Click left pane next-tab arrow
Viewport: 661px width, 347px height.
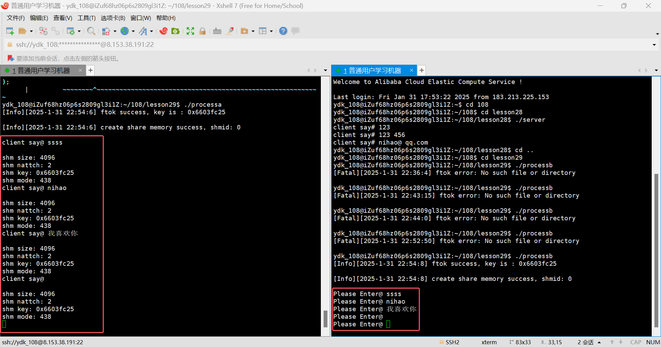pos(315,71)
